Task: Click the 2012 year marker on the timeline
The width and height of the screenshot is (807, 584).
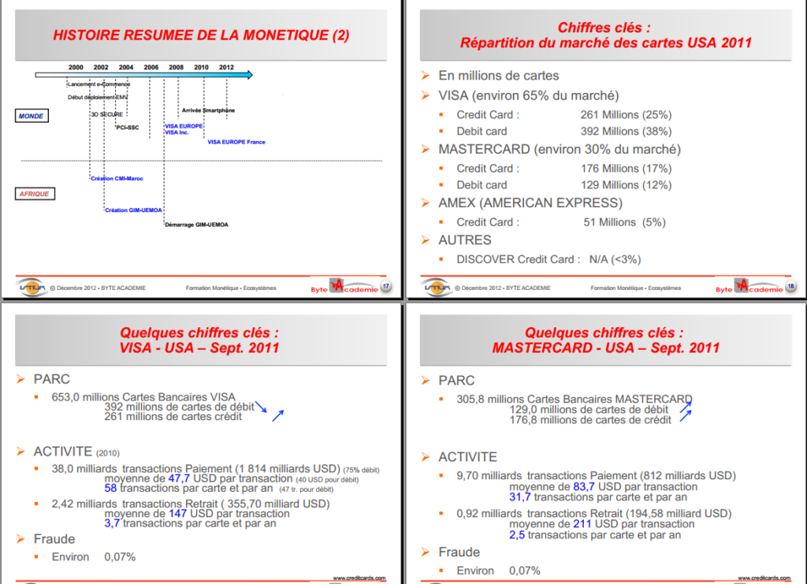Action: [226, 67]
